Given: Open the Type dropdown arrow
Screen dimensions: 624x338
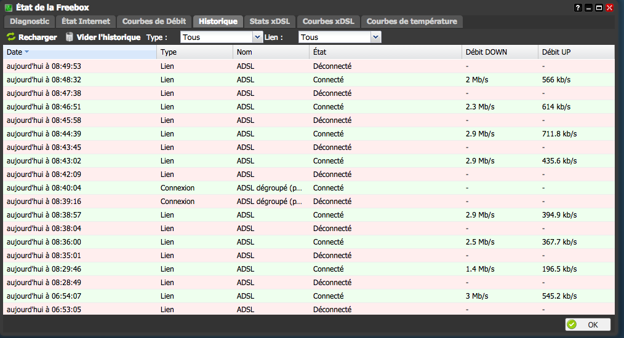Looking at the screenshot, I should click(257, 37).
